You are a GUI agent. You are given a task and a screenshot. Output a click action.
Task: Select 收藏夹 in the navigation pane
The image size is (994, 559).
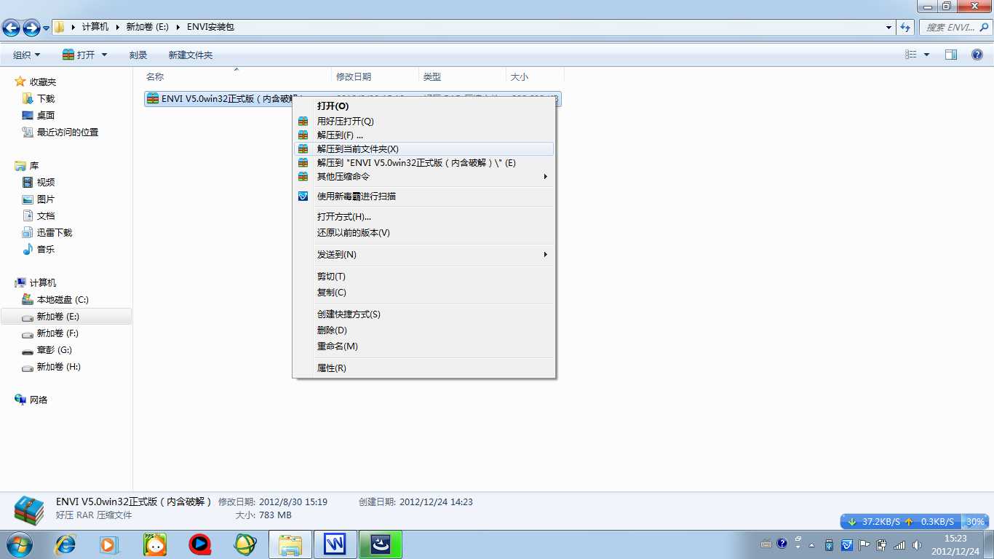pyautogui.click(x=42, y=82)
